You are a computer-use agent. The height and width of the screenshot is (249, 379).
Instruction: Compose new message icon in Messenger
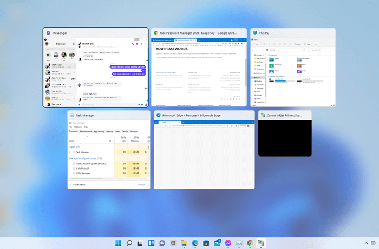point(74,44)
